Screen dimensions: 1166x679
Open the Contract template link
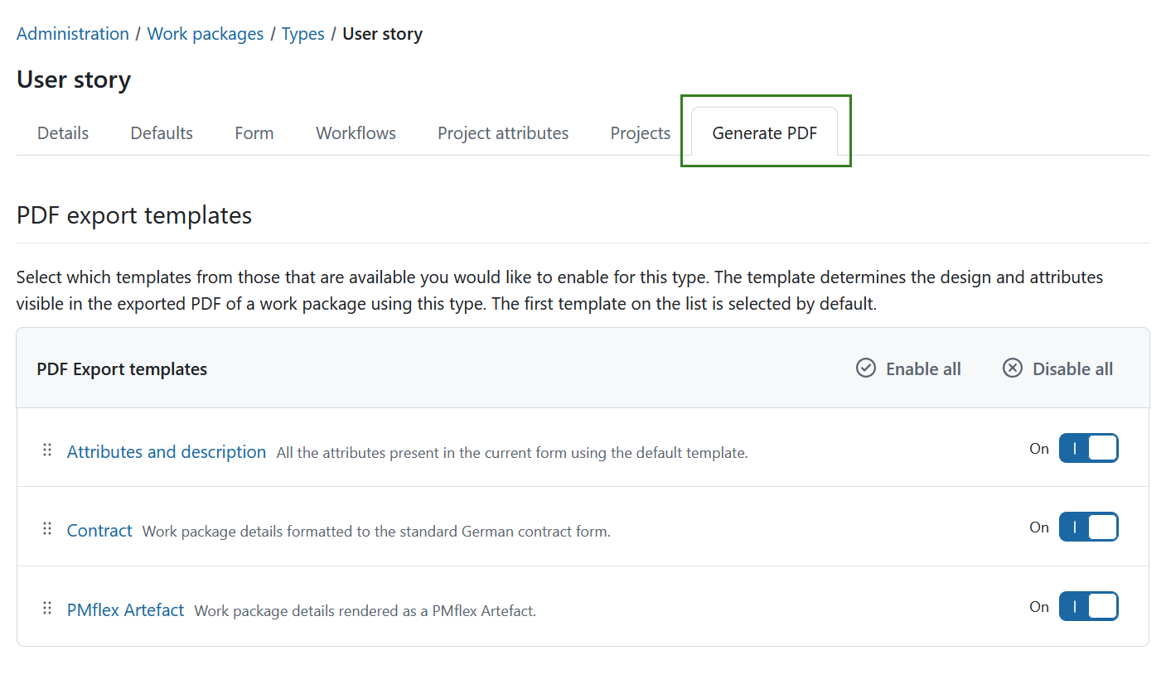click(99, 531)
